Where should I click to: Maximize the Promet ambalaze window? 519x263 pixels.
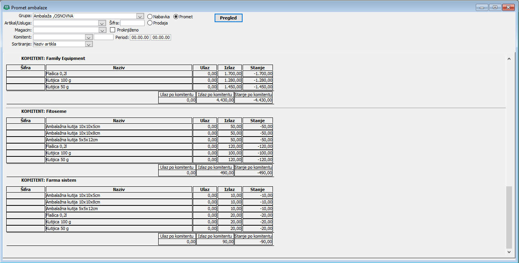tap(495, 7)
